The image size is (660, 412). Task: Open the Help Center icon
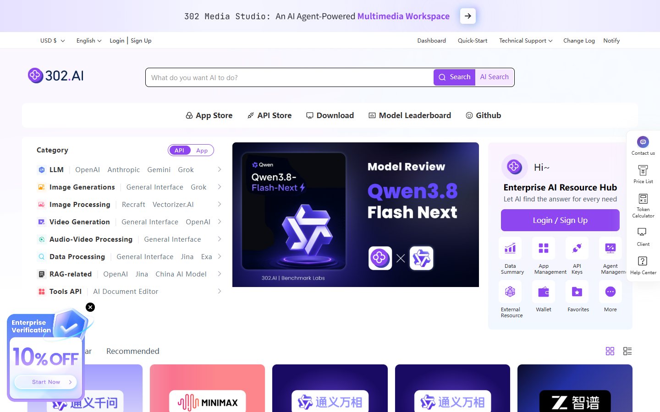643,261
